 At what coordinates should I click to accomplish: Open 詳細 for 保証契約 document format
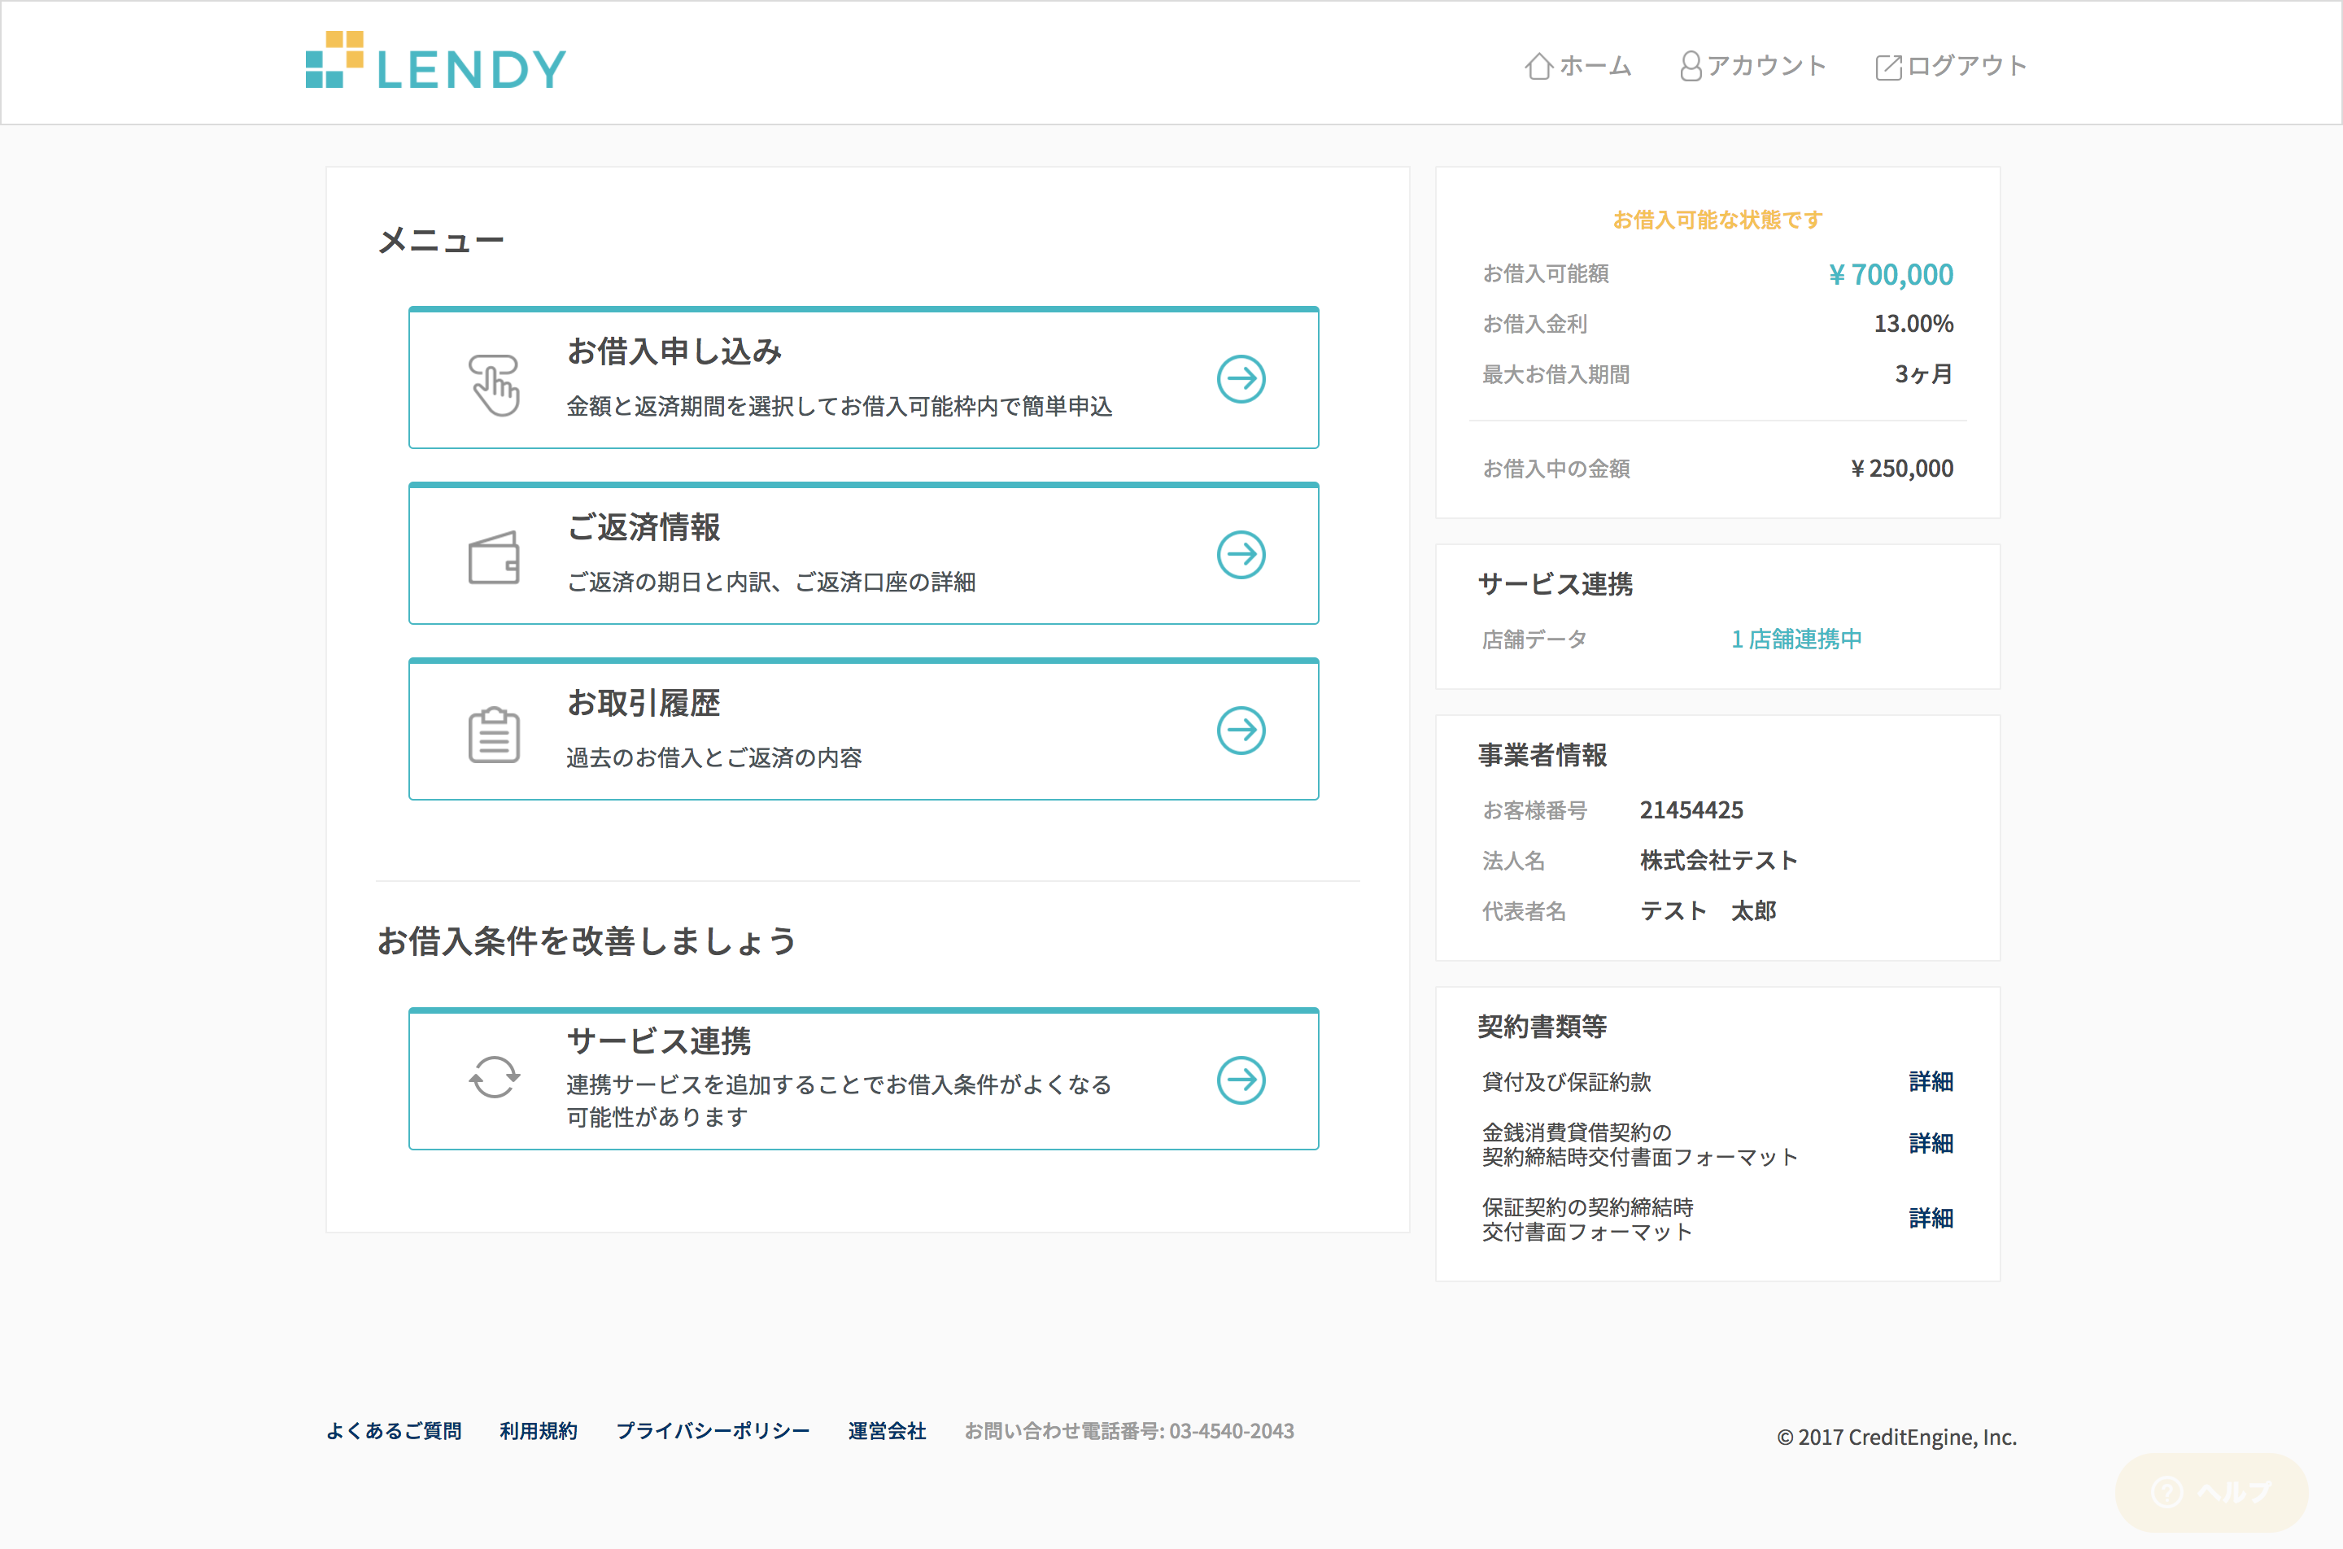[1930, 1219]
